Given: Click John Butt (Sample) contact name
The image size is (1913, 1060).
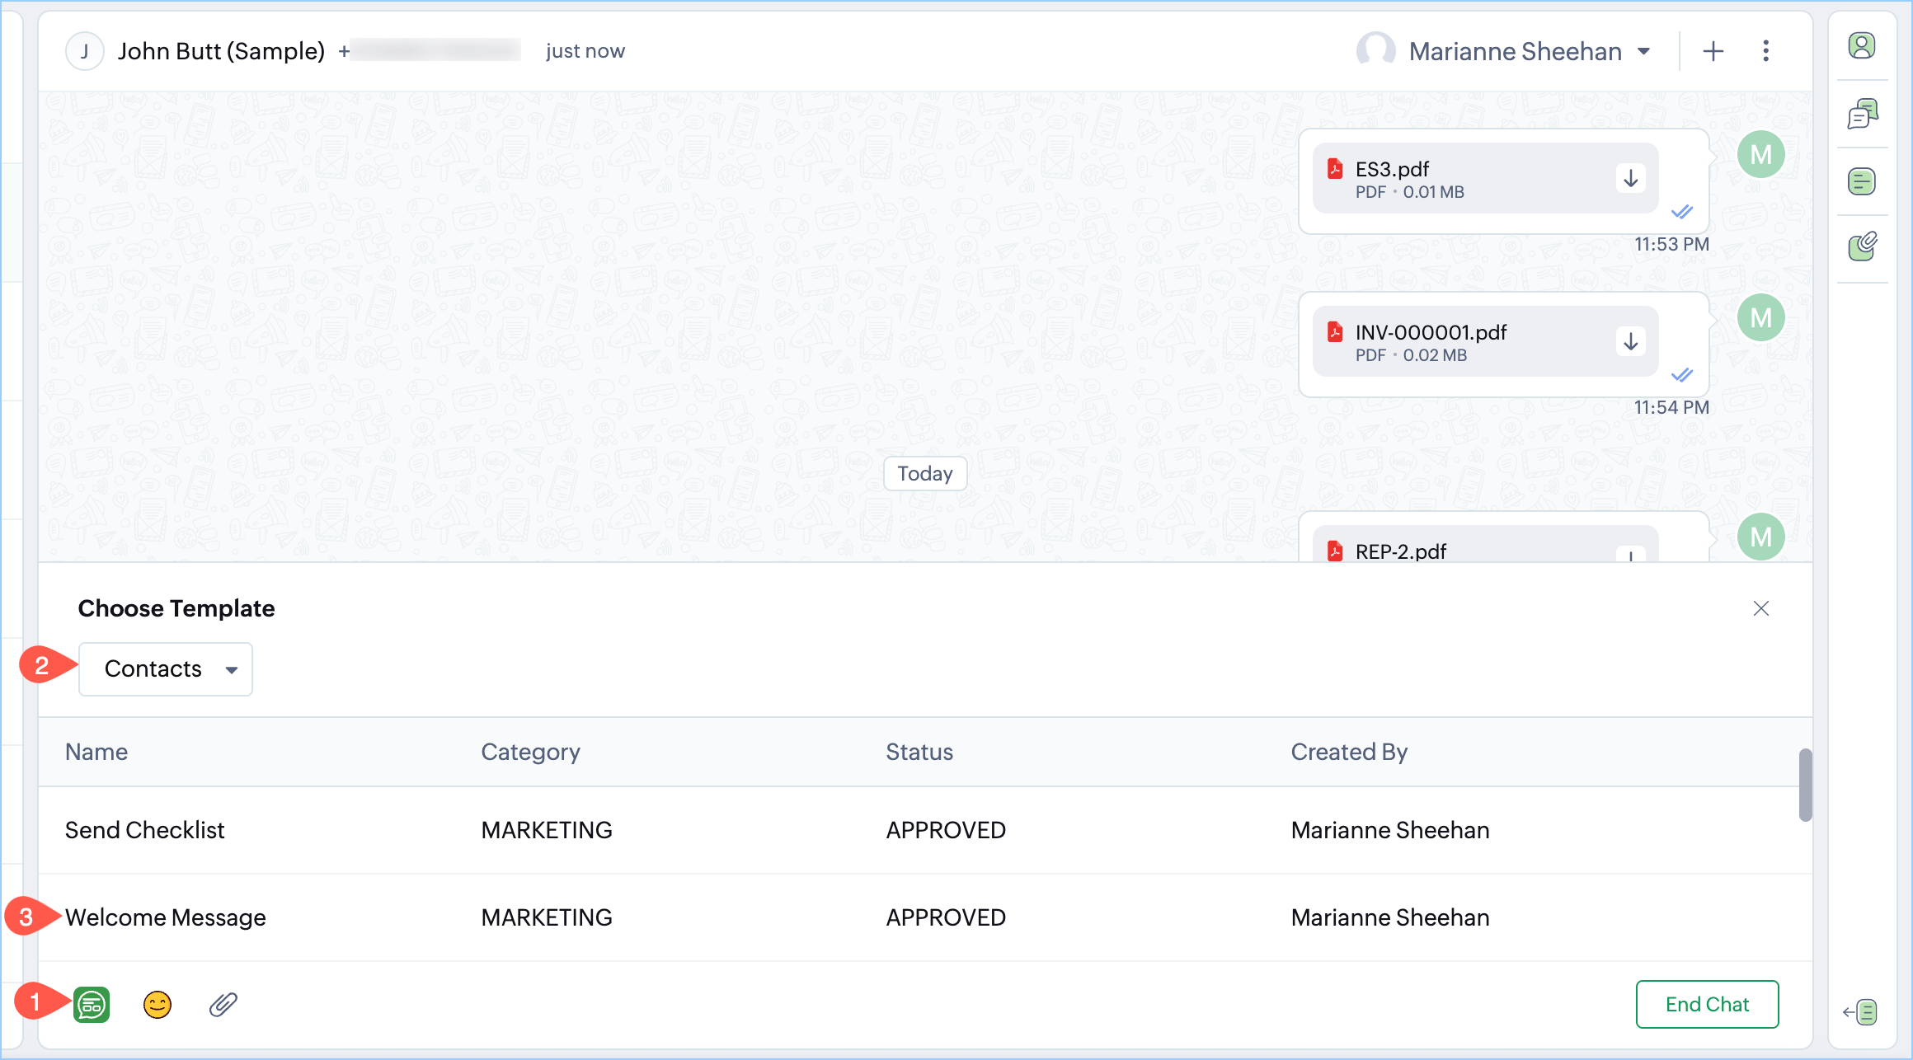Looking at the screenshot, I should tap(221, 51).
